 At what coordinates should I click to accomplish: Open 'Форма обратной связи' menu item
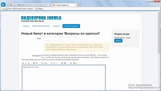[x=41, y=26]
